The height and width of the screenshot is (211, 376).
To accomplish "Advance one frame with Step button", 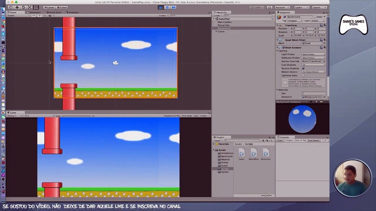I will 174,7.
